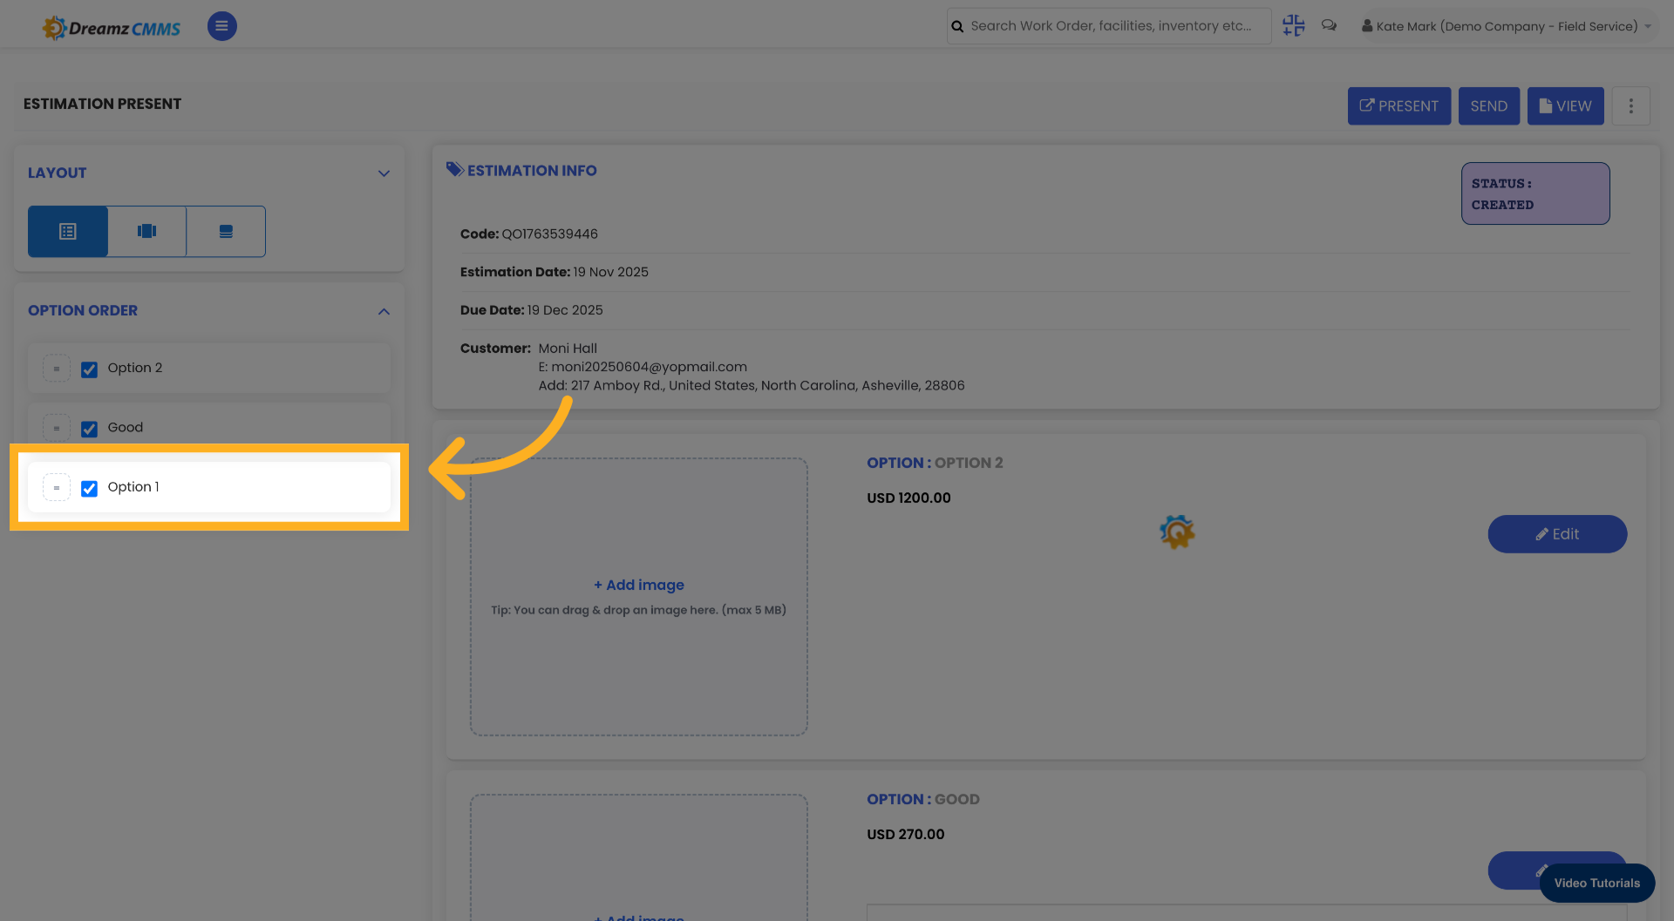Open the quick-create grid icon
This screenshot has width=1674, height=921.
1294,26
